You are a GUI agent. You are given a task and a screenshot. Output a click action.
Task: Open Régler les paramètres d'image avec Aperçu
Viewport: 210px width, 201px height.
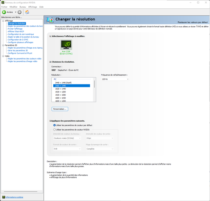point(25,48)
